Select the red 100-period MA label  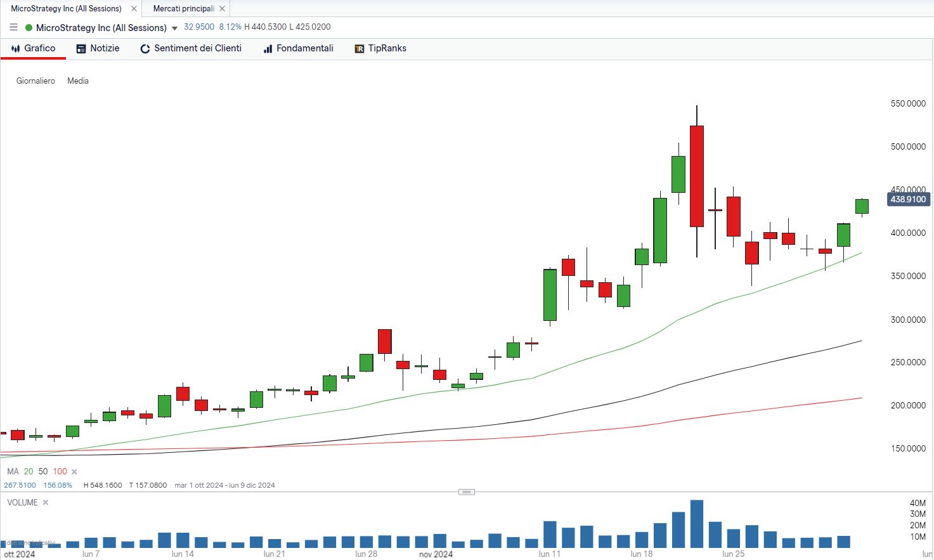coord(60,472)
